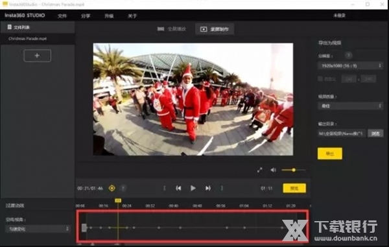Screen dimensions: 389x247
Task: Click the 01:04 mark on timeline ruler
Action: (x=244, y=206)
